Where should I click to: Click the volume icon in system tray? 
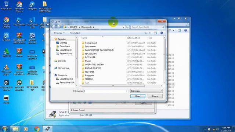pyautogui.click(x=218, y=129)
